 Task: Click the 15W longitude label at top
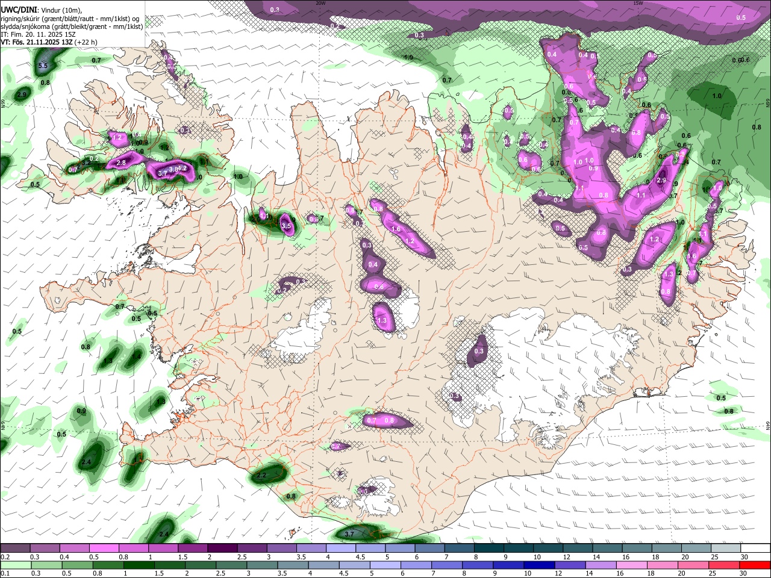(x=638, y=3)
